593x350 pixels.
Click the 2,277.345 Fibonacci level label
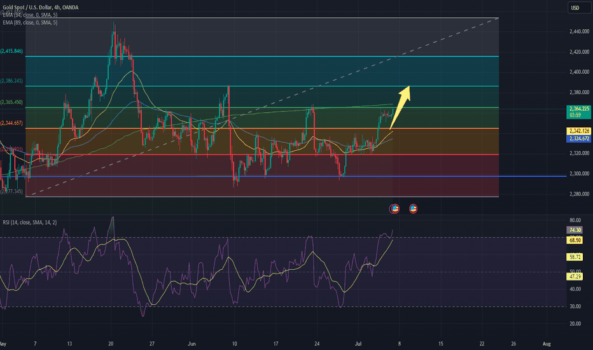11,192
